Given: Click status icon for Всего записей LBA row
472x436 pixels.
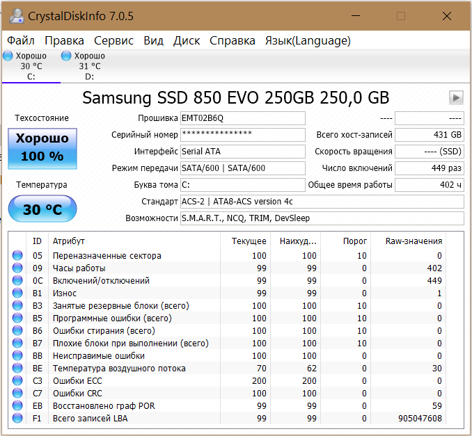Looking at the screenshot, I should pyautogui.click(x=17, y=418).
